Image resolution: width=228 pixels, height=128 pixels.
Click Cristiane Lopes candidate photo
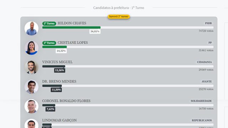coord(31,48)
